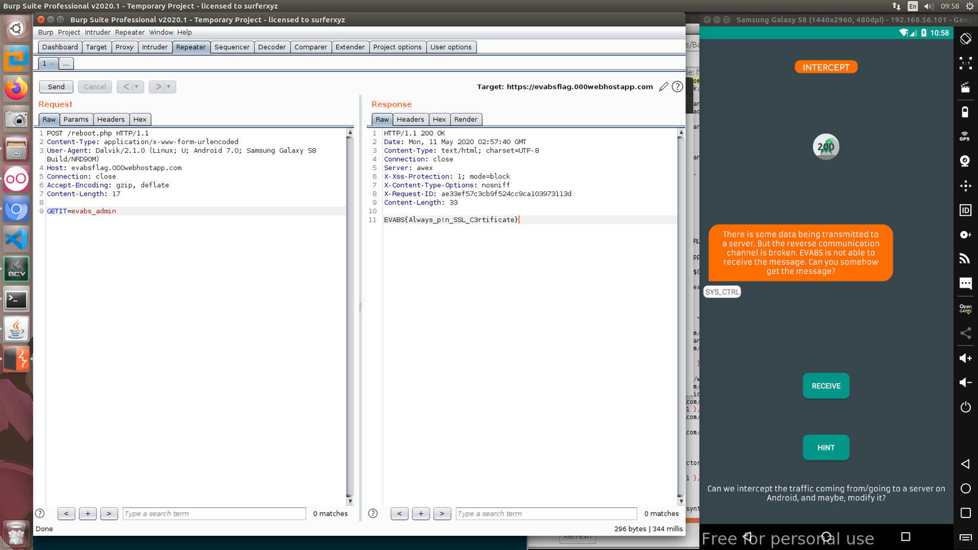Select the Response Render tab
978x550 pixels.
(465, 119)
